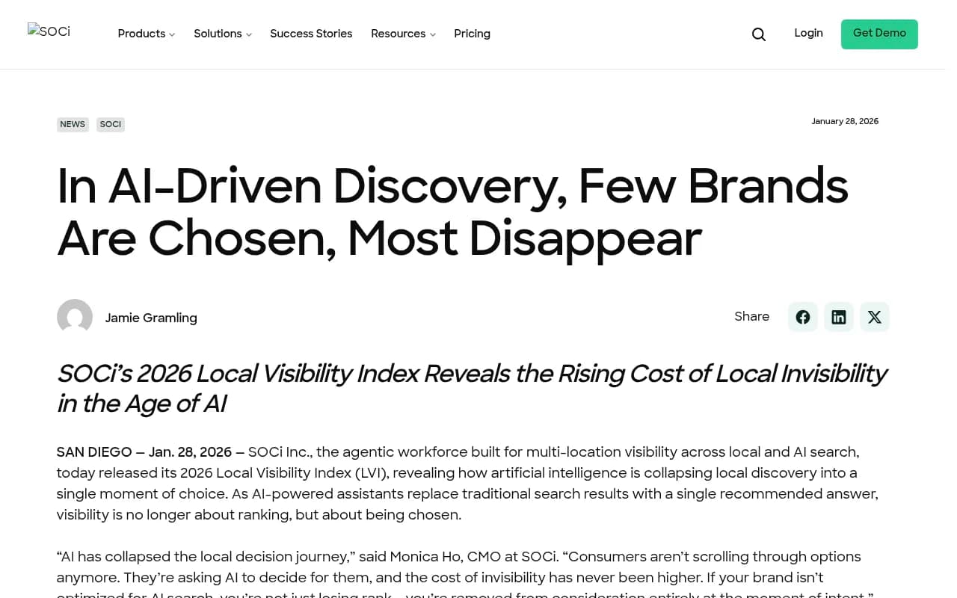Screen dimensions: 957x598
Task: Click author name Jamie Gramling
Action: click(x=151, y=318)
